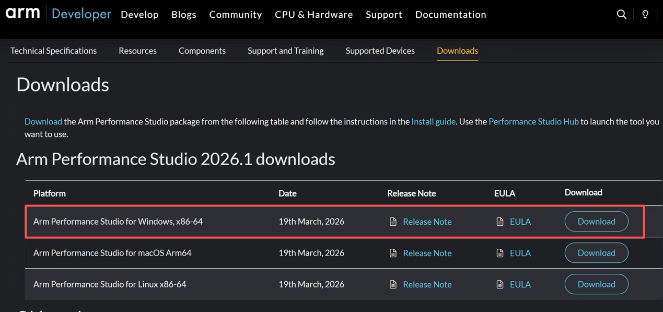
Task: Click the 'Date' column header
Action: point(287,193)
